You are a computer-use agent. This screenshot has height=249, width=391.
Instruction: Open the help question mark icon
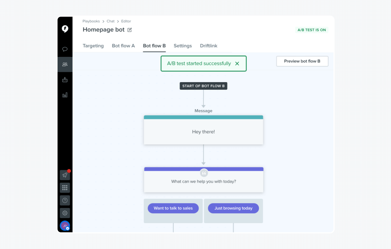(x=65, y=200)
